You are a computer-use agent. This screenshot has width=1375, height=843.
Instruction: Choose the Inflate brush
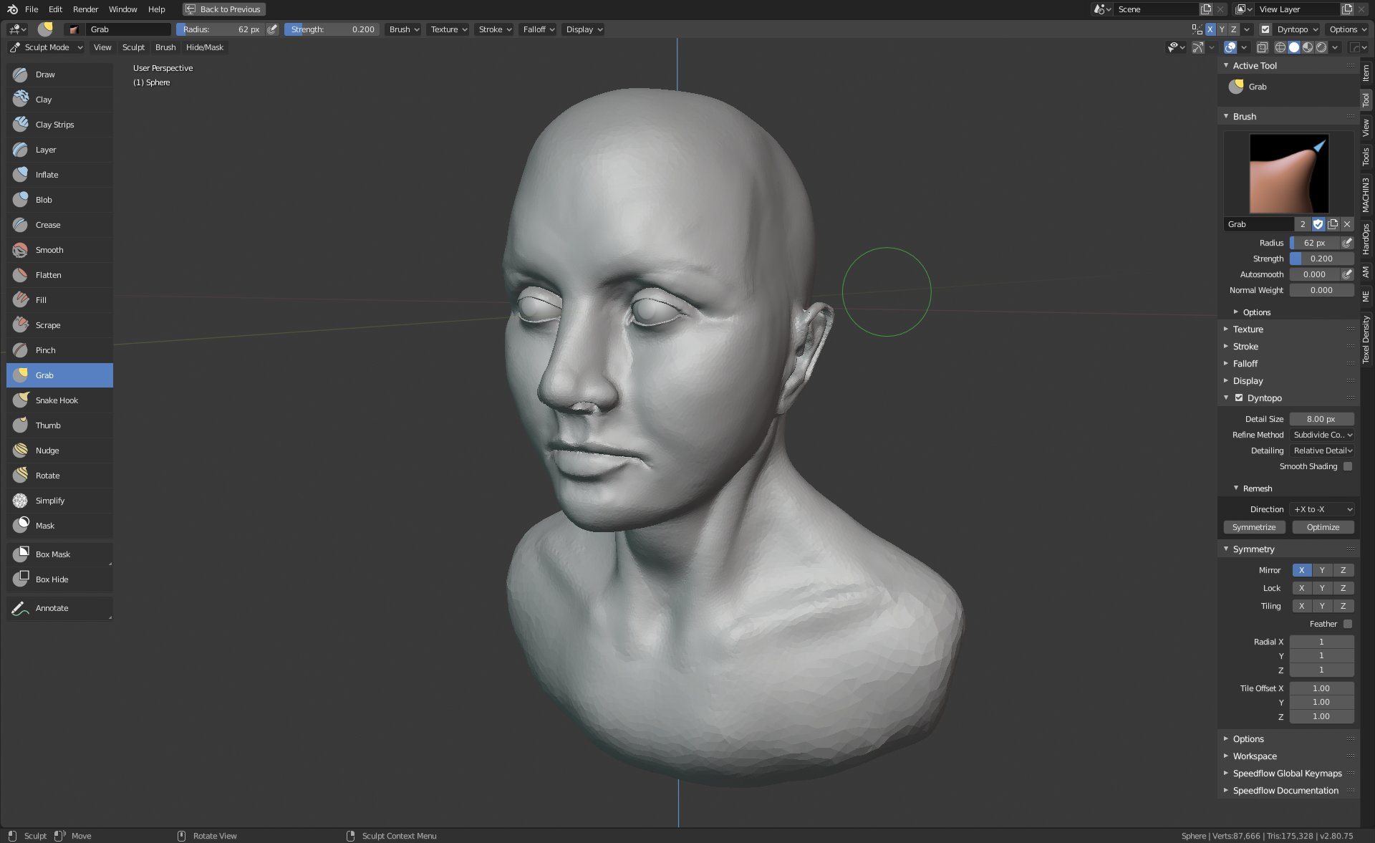(47, 175)
